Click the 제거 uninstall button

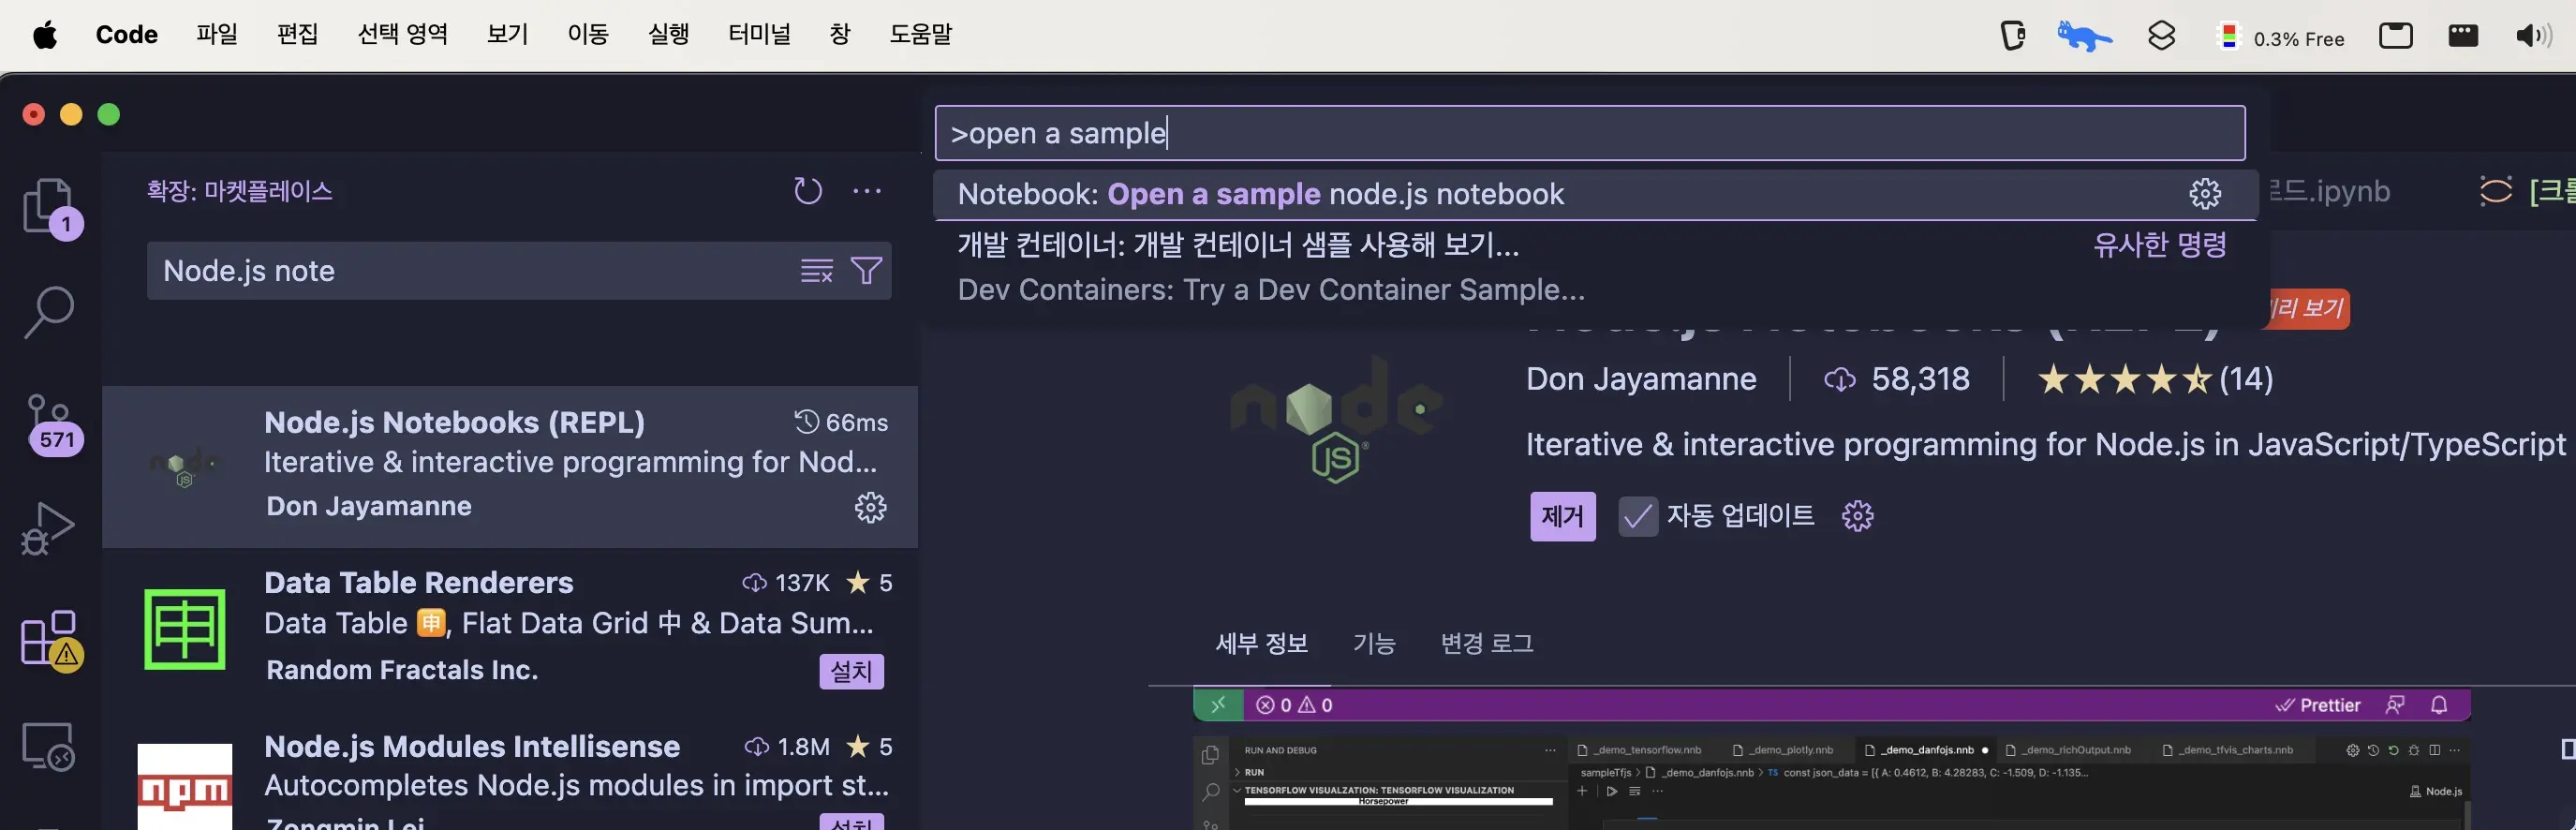coord(1562,516)
